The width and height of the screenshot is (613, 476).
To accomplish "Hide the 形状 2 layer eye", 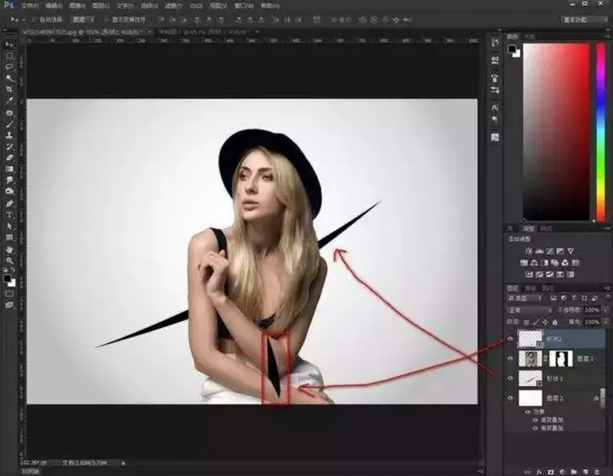I will tap(510, 339).
